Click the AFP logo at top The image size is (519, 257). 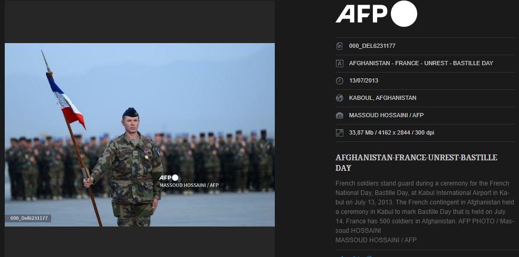pyautogui.click(x=377, y=14)
